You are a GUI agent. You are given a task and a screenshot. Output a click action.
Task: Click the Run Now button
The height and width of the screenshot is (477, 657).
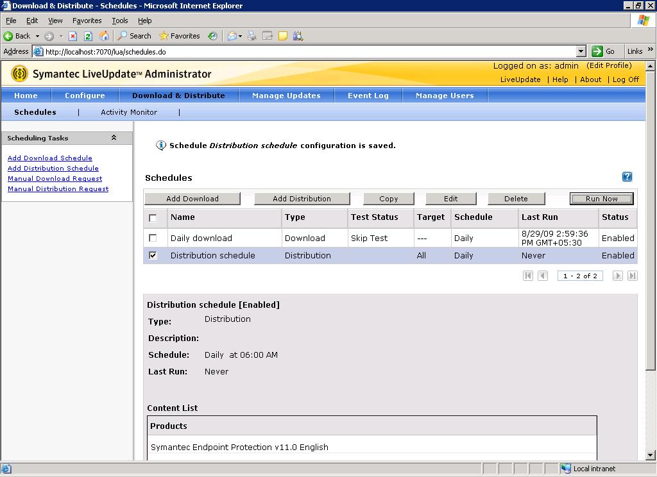tap(601, 199)
